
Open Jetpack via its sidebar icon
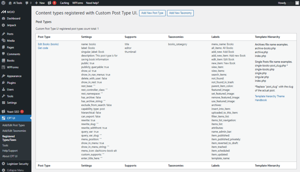click(3, 25)
